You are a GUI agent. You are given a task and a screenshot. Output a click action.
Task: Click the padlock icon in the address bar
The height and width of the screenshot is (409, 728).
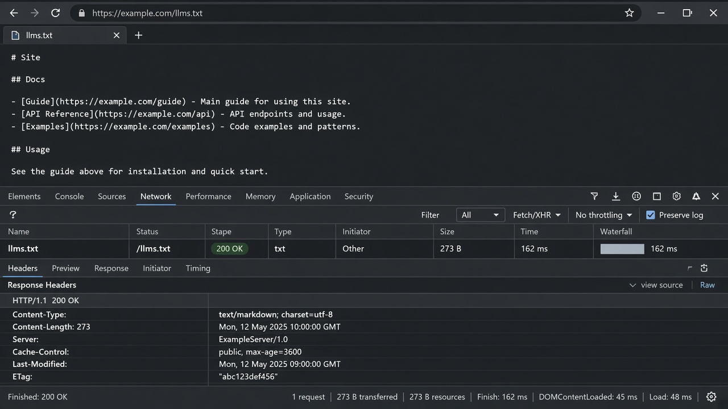point(82,13)
